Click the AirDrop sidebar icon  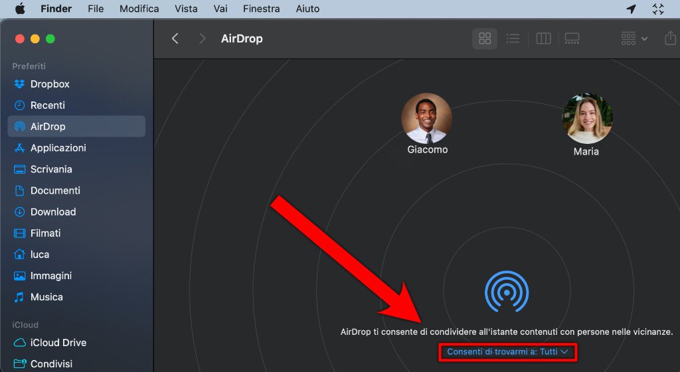tap(19, 127)
